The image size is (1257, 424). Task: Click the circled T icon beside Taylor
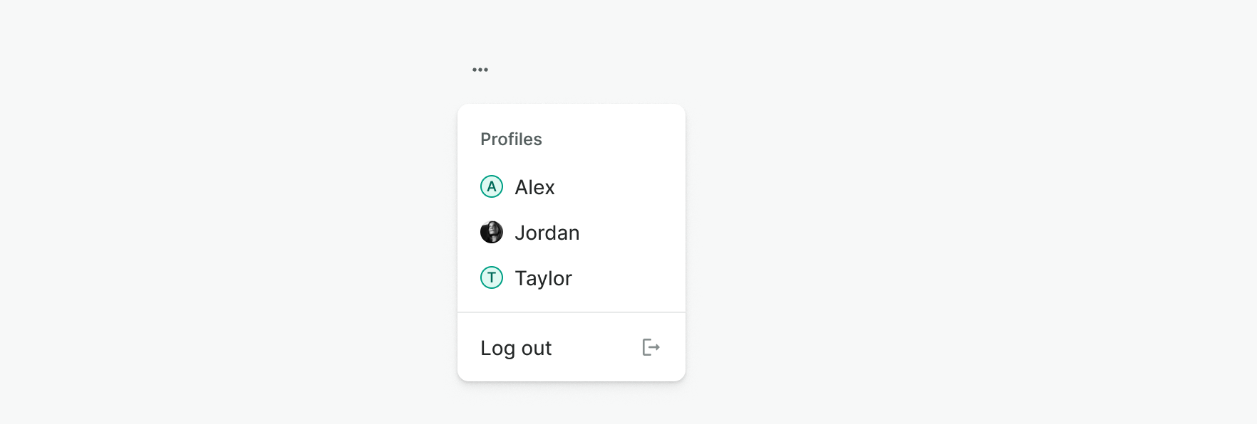(492, 277)
